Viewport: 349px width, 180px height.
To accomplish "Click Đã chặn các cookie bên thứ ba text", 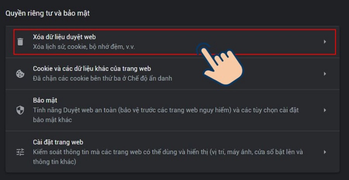I will [x=102, y=79].
